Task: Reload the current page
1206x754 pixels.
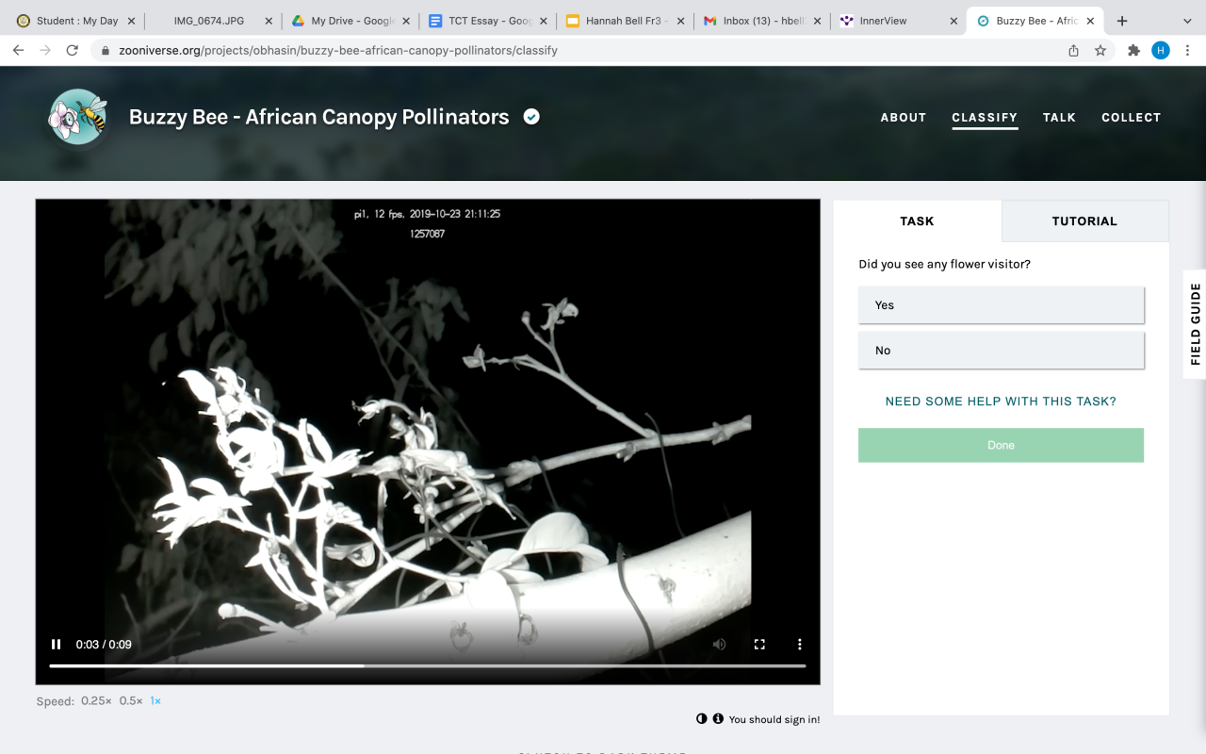Action: tap(72, 51)
